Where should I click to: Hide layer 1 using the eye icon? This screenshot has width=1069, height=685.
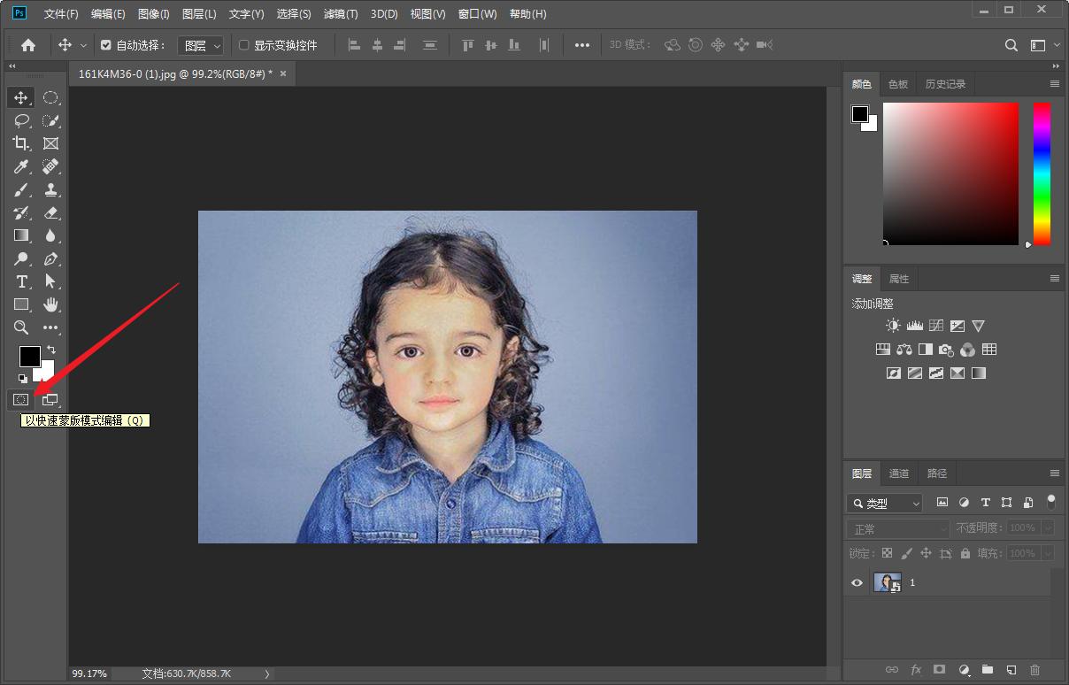(857, 582)
